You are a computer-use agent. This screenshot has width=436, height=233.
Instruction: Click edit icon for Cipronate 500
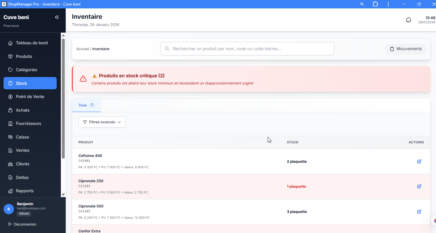tap(419, 212)
